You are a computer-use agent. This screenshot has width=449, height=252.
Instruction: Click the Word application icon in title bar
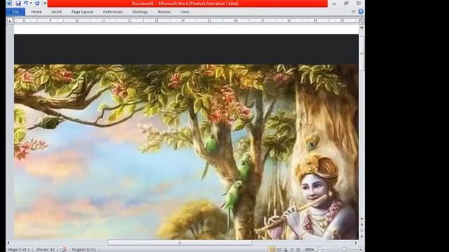pyautogui.click(x=9, y=3)
